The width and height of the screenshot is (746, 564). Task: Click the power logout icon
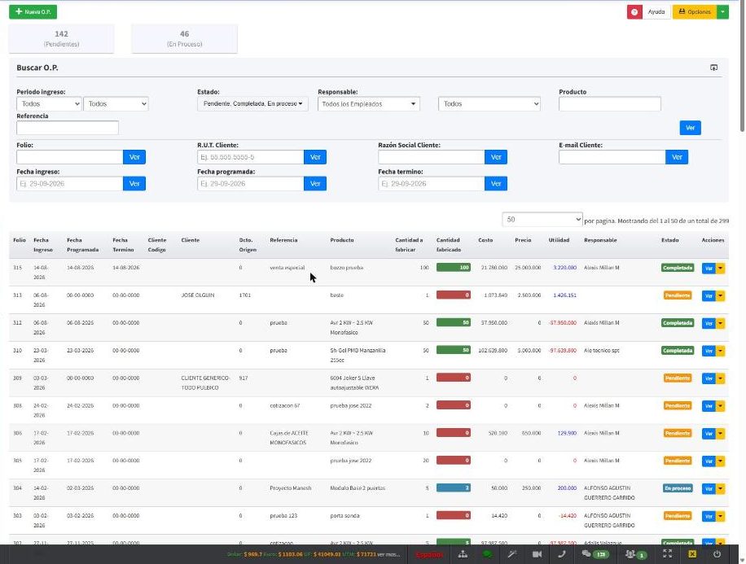pos(717,554)
